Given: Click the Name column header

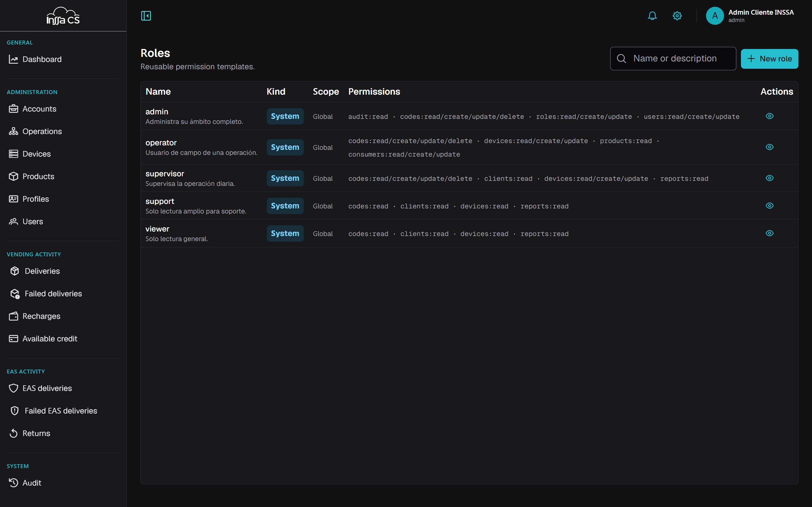Looking at the screenshot, I should click(x=158, y=92).
